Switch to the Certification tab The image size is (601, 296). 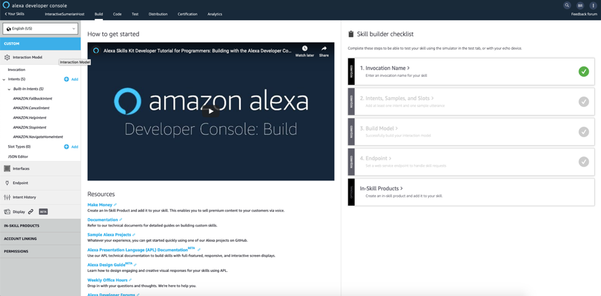click(188, 14)
